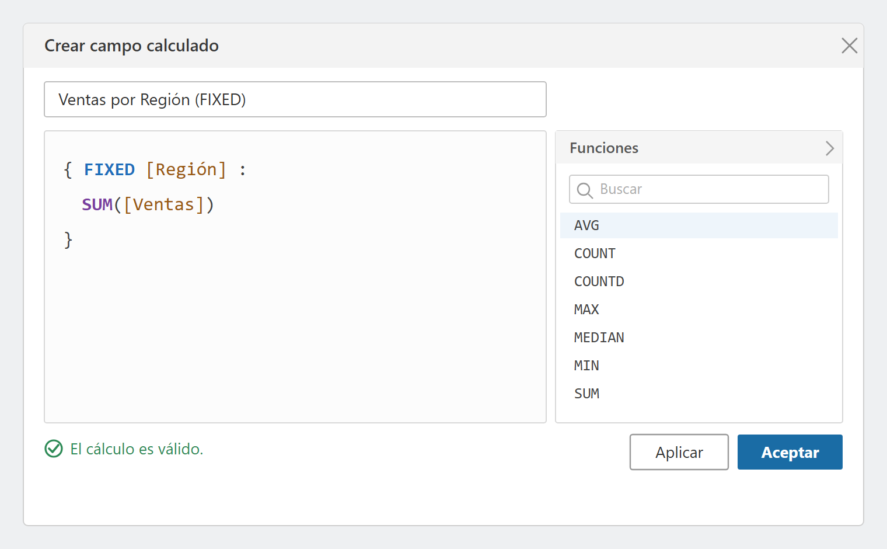Click the green valid-calculation checkmark icon
Screen dimensions: 887x549
pyautogui.click(x=54, y=449)
